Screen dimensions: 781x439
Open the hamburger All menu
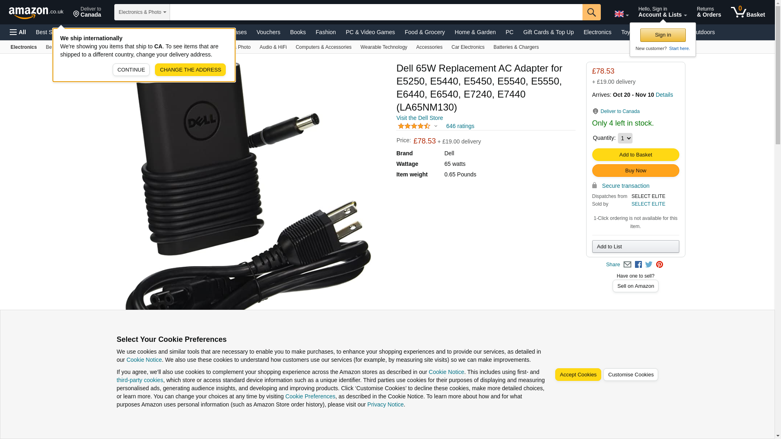click(18, 32)
